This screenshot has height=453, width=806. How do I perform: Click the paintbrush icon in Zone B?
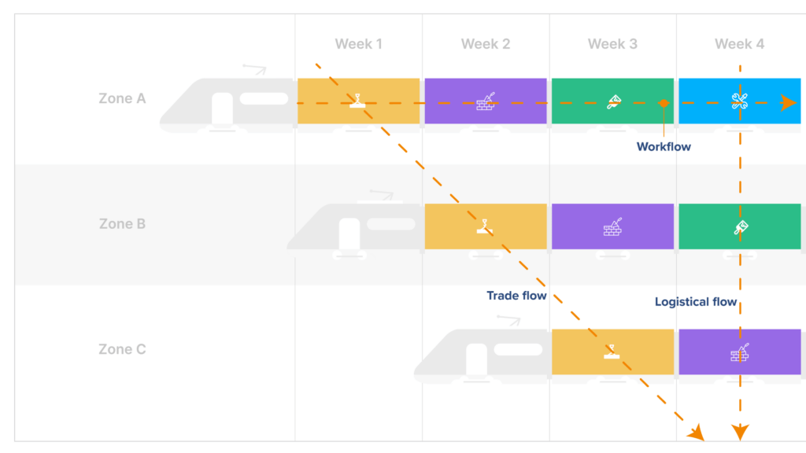(740, 227)
